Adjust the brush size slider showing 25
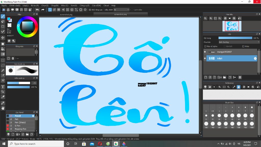 (19, 83)
